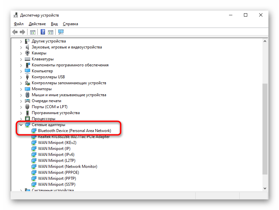279x210 pixels.
Task: Scan for hardware changes toolbar icon
Action: [61, 32]
